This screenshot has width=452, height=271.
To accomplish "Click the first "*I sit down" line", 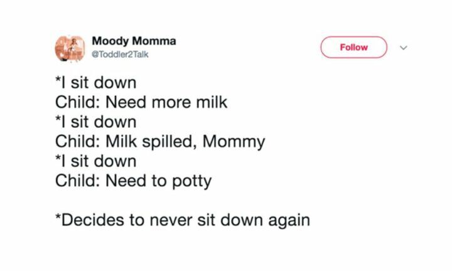I will 95,83.
